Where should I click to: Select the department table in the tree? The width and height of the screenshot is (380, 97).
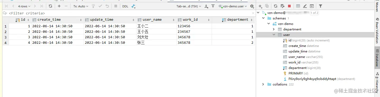pyautogui.click(x=292, y=29)
